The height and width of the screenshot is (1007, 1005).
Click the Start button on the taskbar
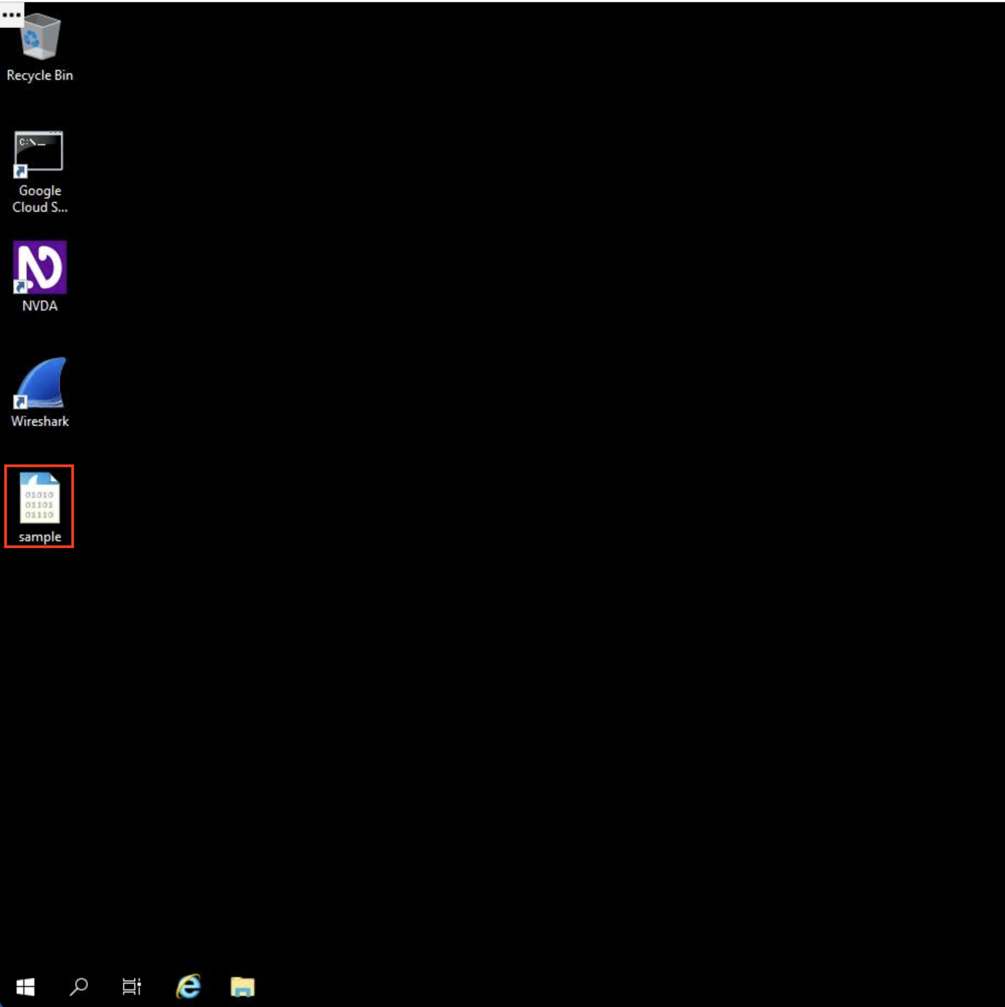(24, 986)
